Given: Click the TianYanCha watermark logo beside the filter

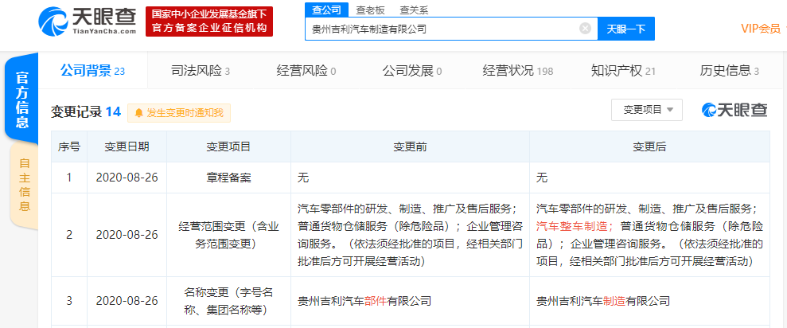Looking at the screenshot, I should 734,110.
